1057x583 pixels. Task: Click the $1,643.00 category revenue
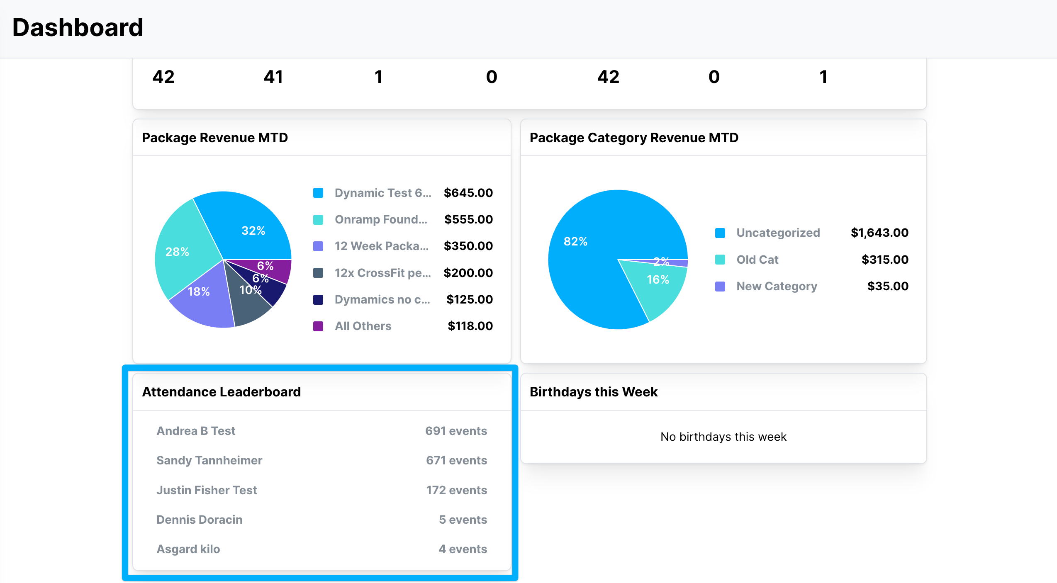pyautogui.click(x=879, y=233)
